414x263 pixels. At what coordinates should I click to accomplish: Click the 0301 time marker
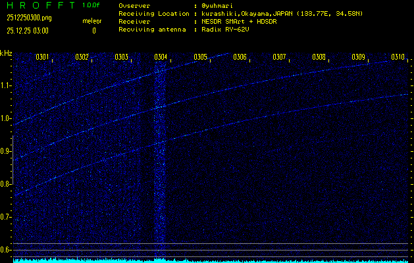[42, 57]
